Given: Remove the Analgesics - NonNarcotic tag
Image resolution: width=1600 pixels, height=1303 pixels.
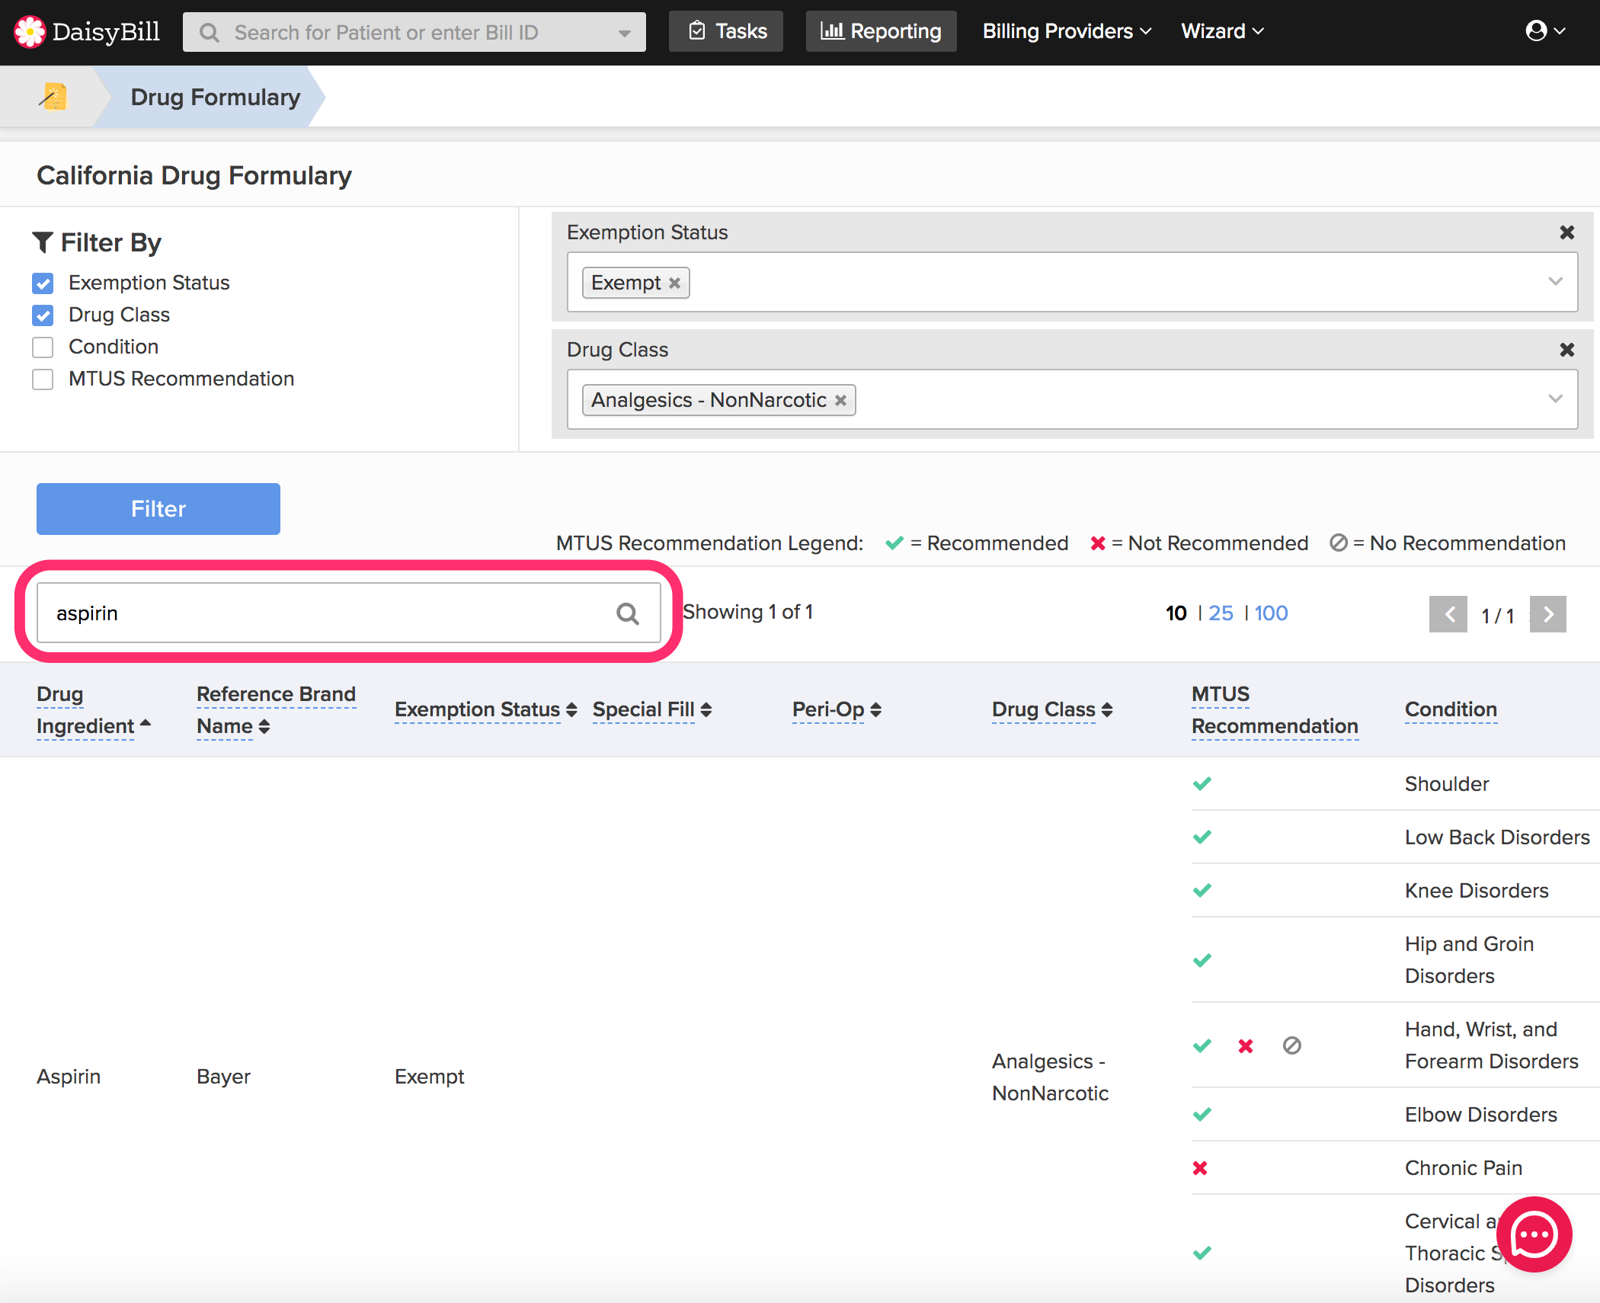Looking at the screenshot, I should click(x=840, y=401).
